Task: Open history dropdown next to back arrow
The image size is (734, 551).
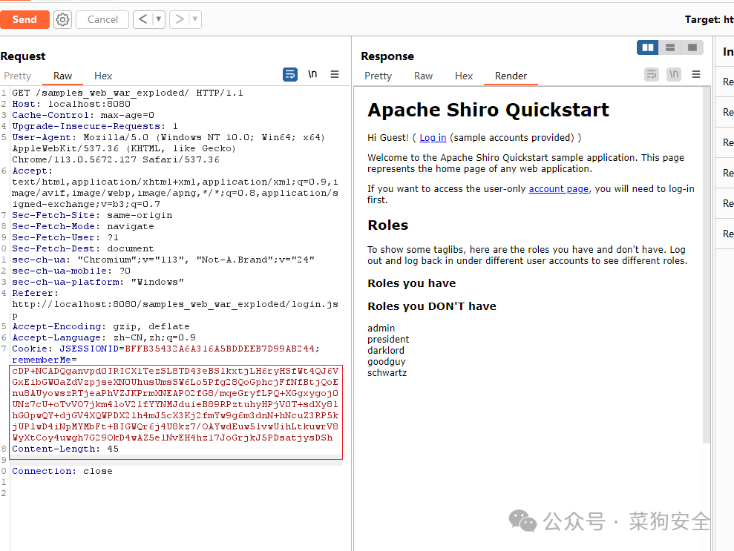Action: click(159, 19)
